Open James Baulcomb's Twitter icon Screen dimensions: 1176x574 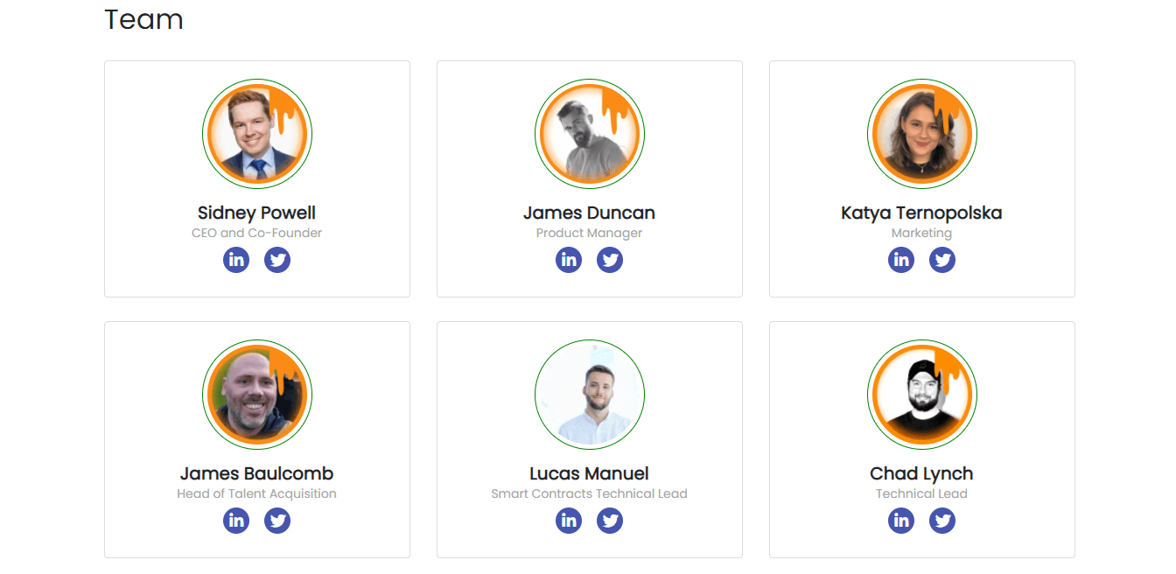coord(277,521)
